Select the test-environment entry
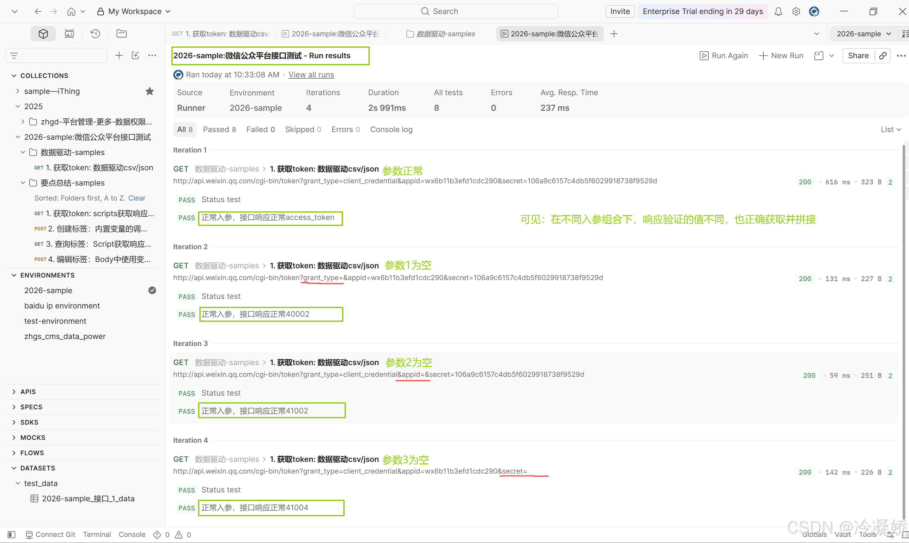This screenshot has height=543, width=909. tap(55, 321)
